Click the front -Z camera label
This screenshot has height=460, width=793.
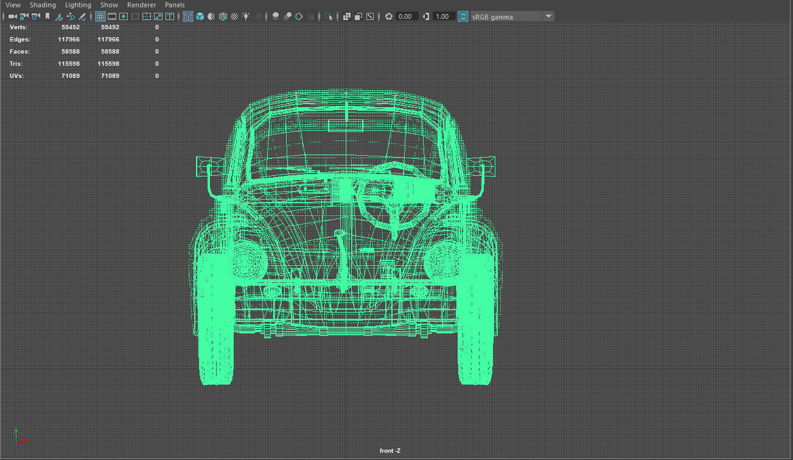(x=390, y=451)
